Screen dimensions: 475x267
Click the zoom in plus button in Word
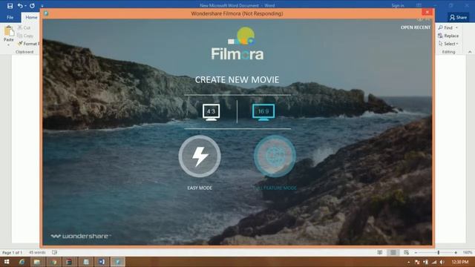456,252
